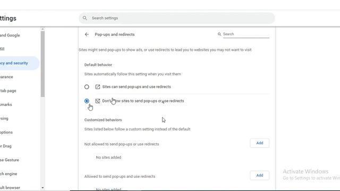Open the Default browser sidebar section

pyautogui.click(x=10, y=187)
